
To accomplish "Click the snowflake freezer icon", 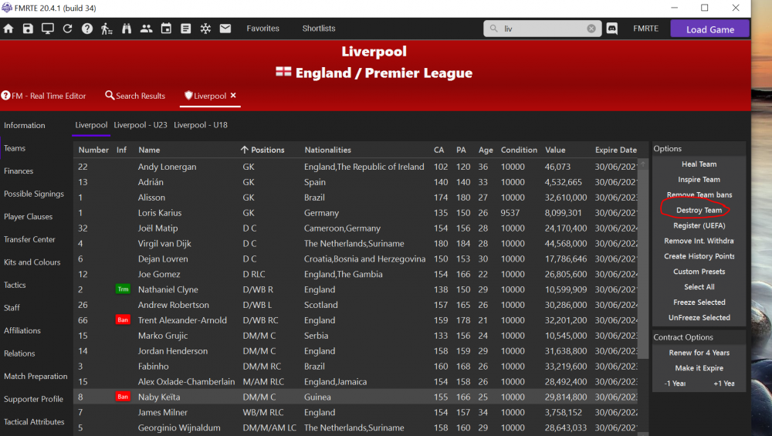I will pyautogui.click(x=205, y=29).
